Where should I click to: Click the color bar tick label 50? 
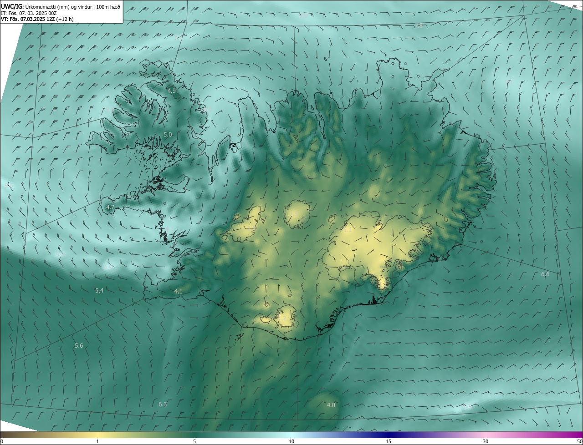tap(579, 442)
